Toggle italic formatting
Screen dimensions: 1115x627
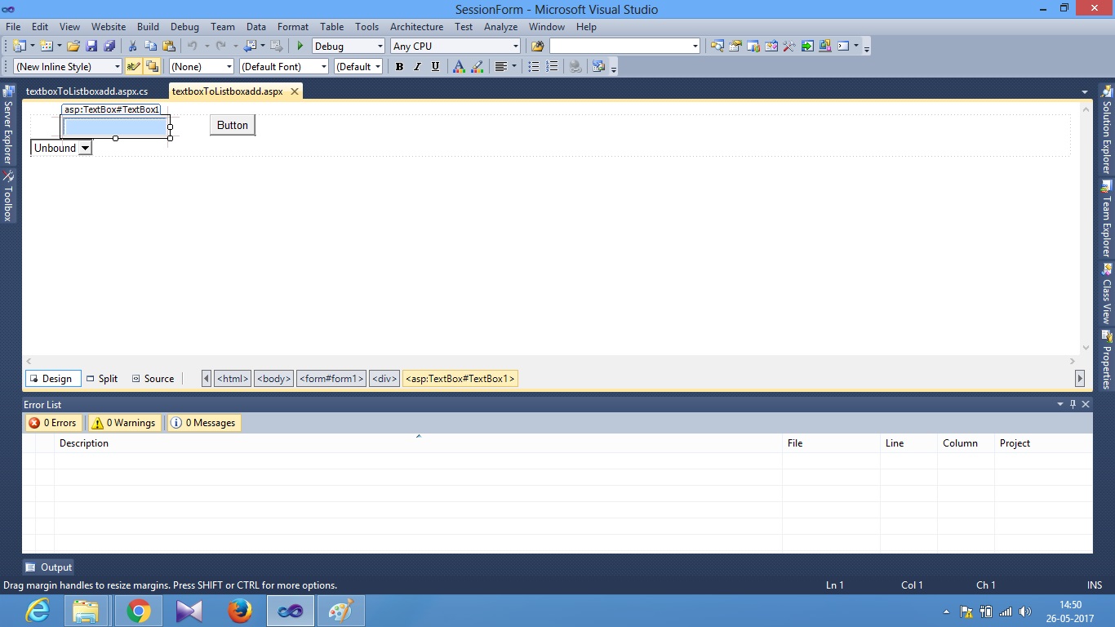point(417,66)
